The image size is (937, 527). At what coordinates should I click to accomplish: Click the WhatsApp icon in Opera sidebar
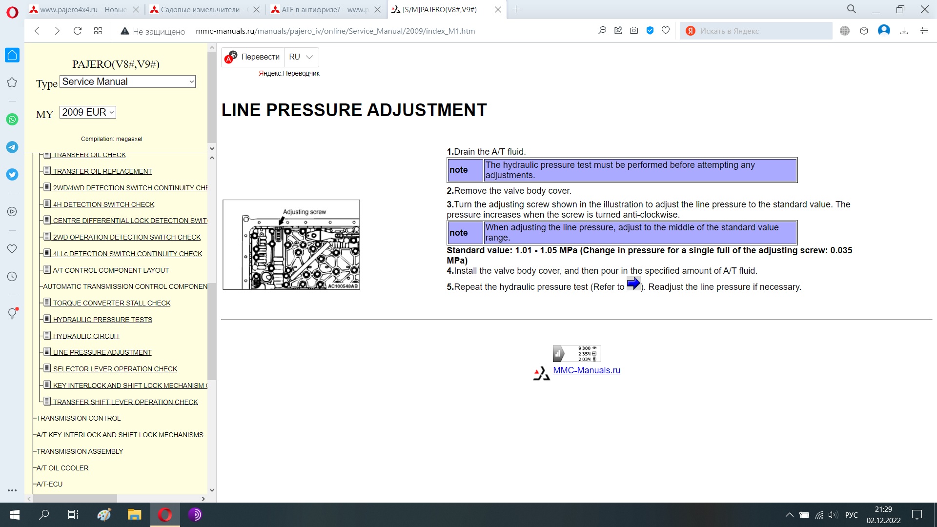(x=12, y=120)
